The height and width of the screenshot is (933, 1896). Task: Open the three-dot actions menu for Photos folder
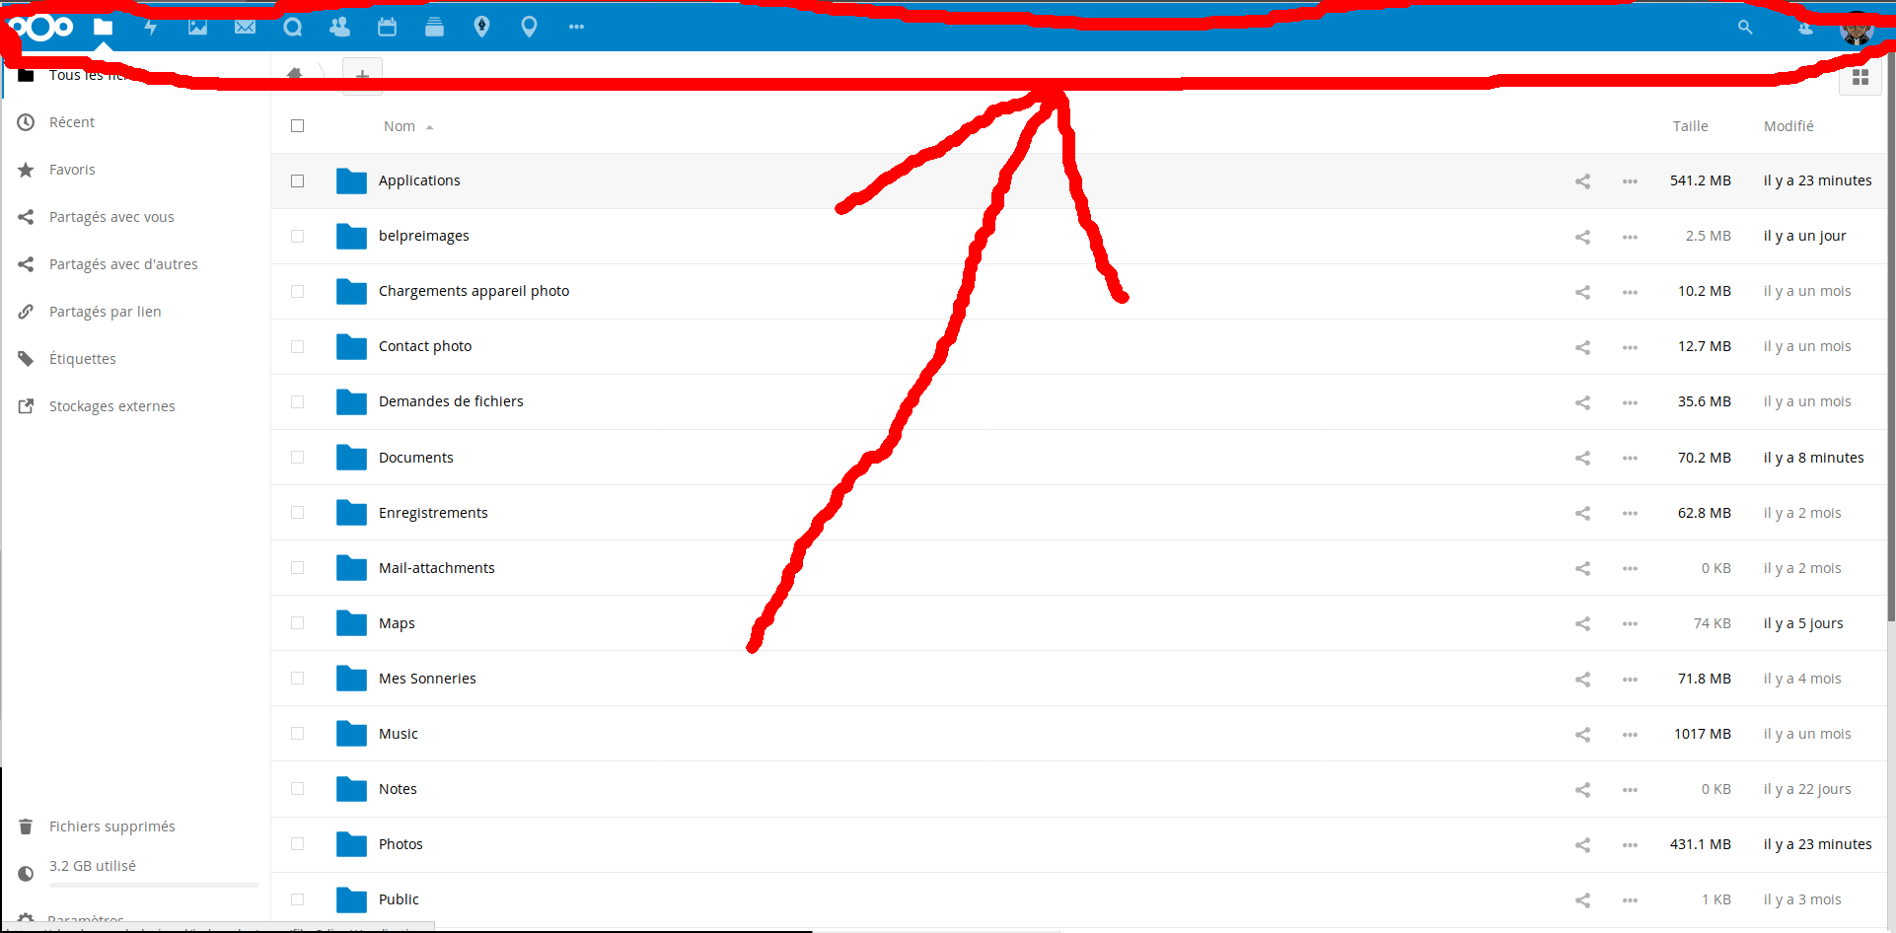pos(1630,844)
